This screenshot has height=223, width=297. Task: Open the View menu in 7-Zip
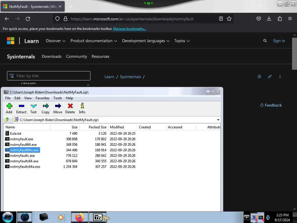click(28, 98)
